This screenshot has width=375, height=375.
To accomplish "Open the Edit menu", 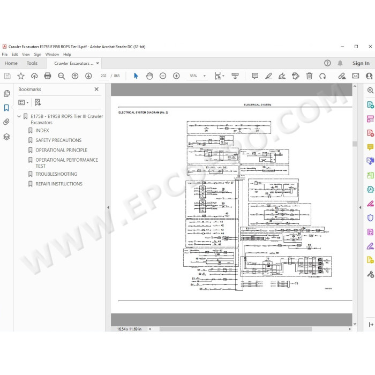I will click(x=14, y=55).
